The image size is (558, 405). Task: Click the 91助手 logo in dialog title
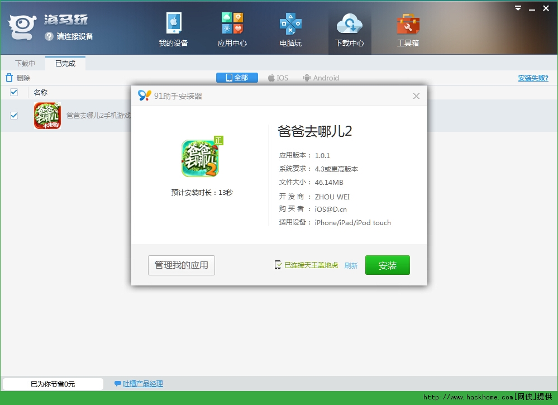click(145, 96)
